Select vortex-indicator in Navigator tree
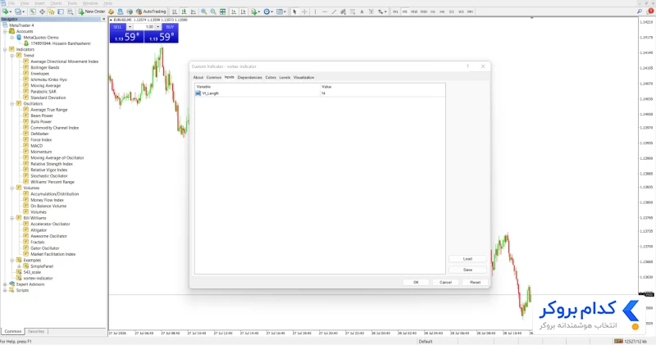 (x=38, y=278)
